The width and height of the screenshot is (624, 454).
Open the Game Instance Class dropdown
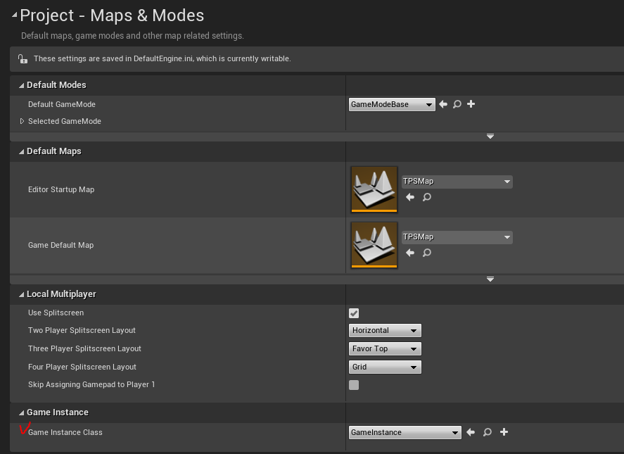(x=405, y=432)
